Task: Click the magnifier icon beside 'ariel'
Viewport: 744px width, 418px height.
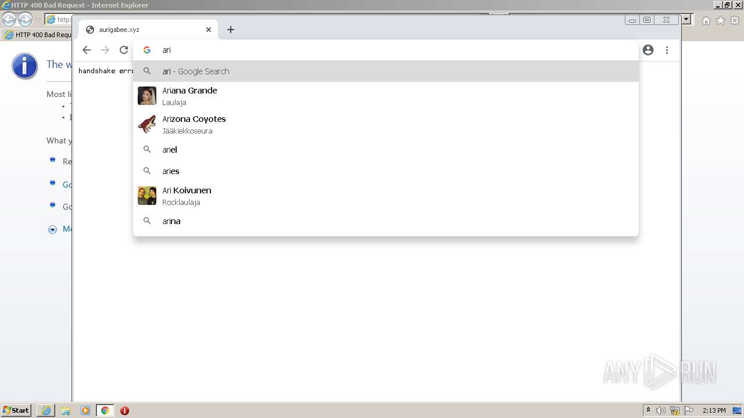Action: 147,149
